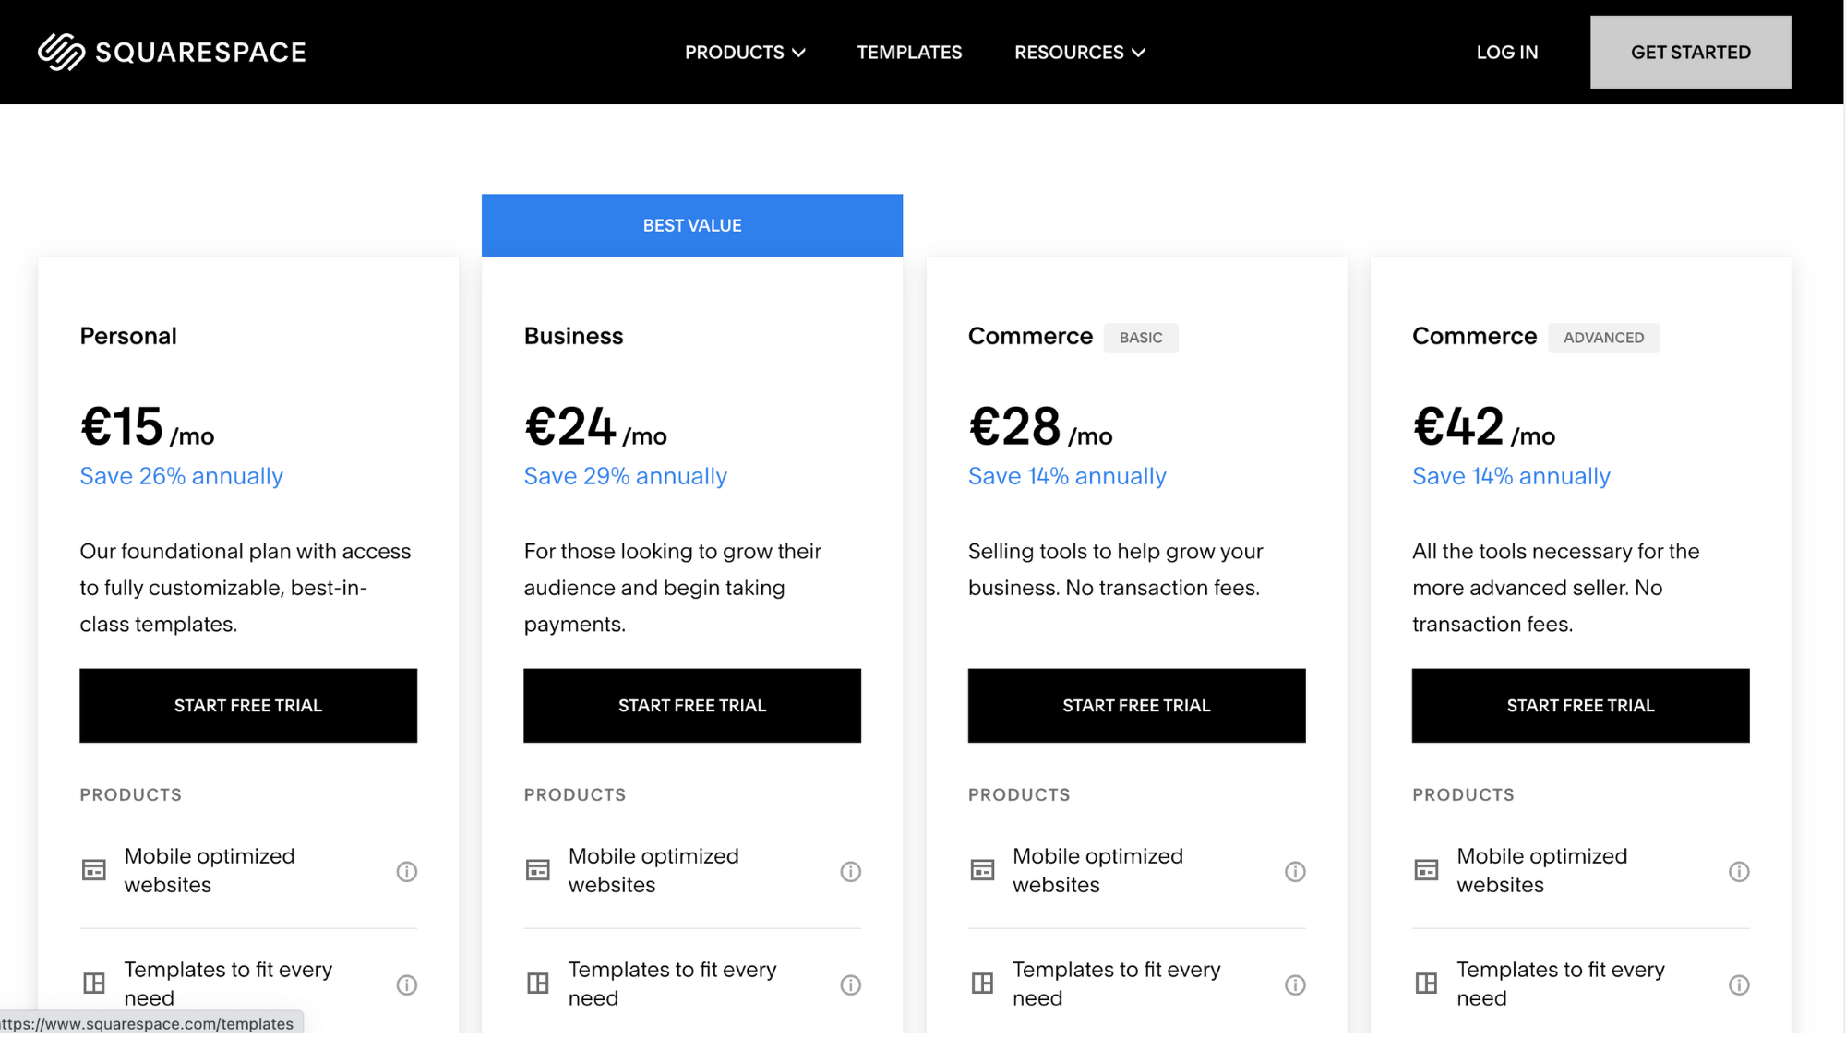This screenshot has height=1038, width=1846.
Task: Click info icon for Commerce Basic mobile websites
Action: 1295,871
